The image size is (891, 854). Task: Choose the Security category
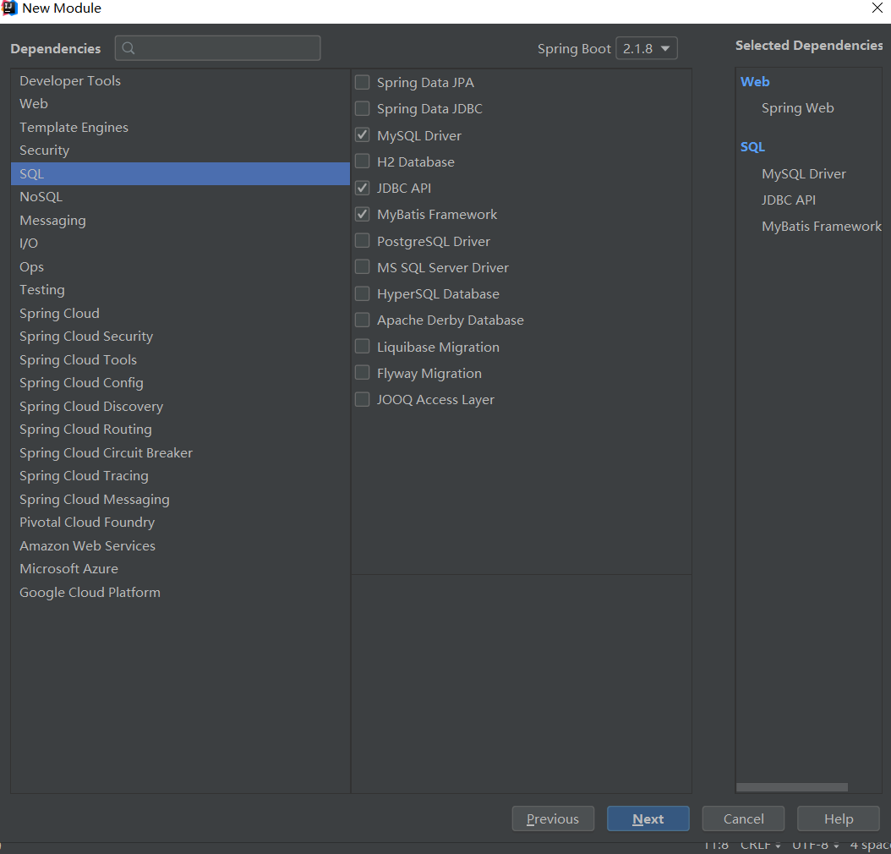(x=180, y=151)
